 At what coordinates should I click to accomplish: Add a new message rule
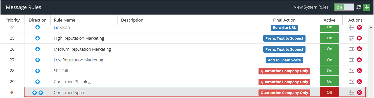(x=366, y=7)
